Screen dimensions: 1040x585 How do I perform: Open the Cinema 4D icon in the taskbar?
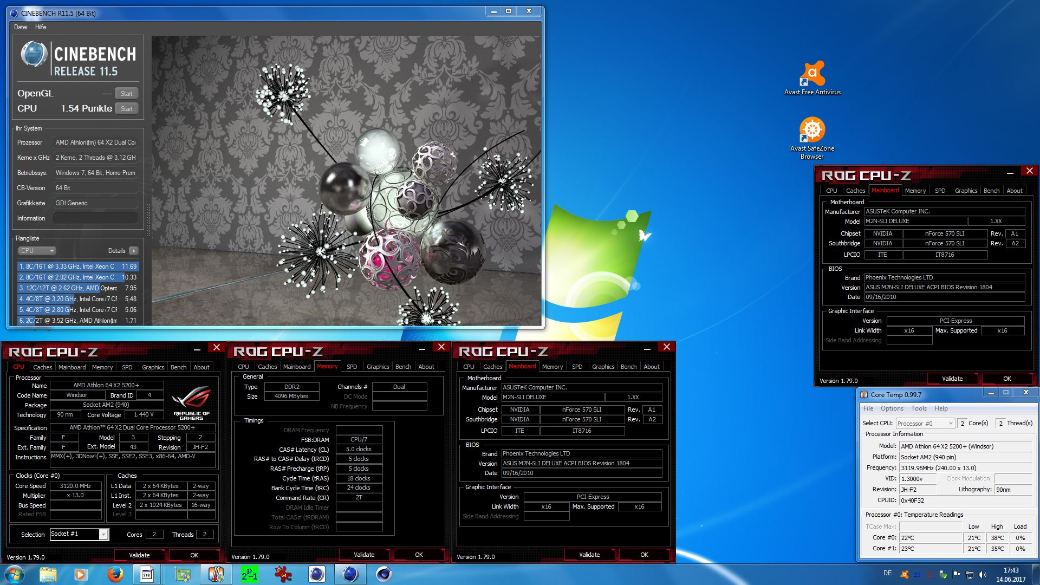pyautogui.click(x=384, y=574)
